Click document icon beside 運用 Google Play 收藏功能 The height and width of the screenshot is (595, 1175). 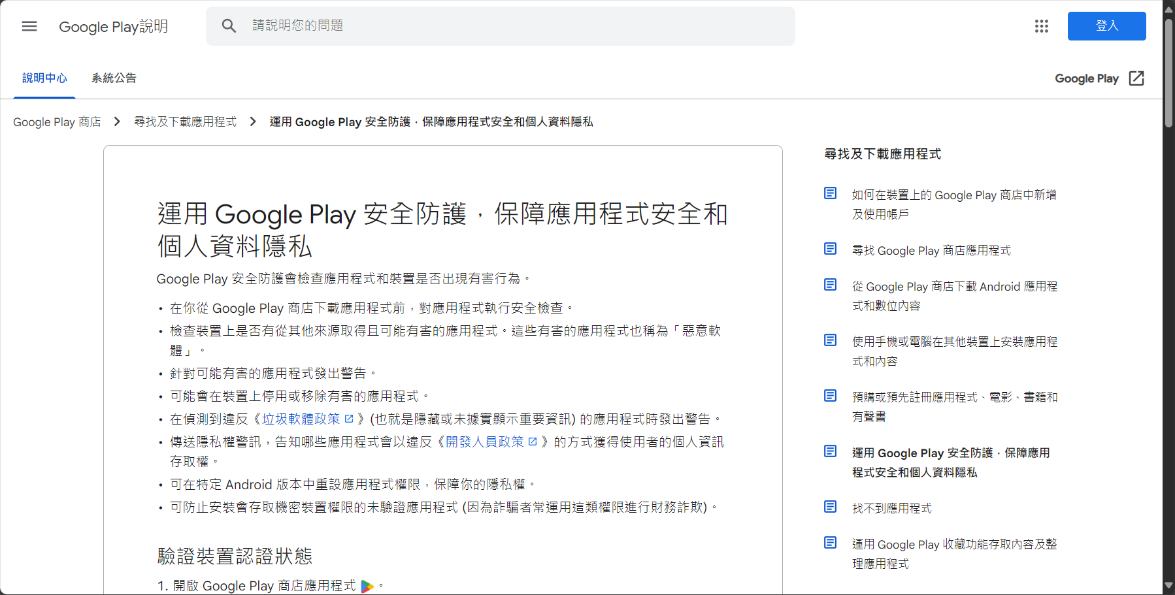pos(831,543)
